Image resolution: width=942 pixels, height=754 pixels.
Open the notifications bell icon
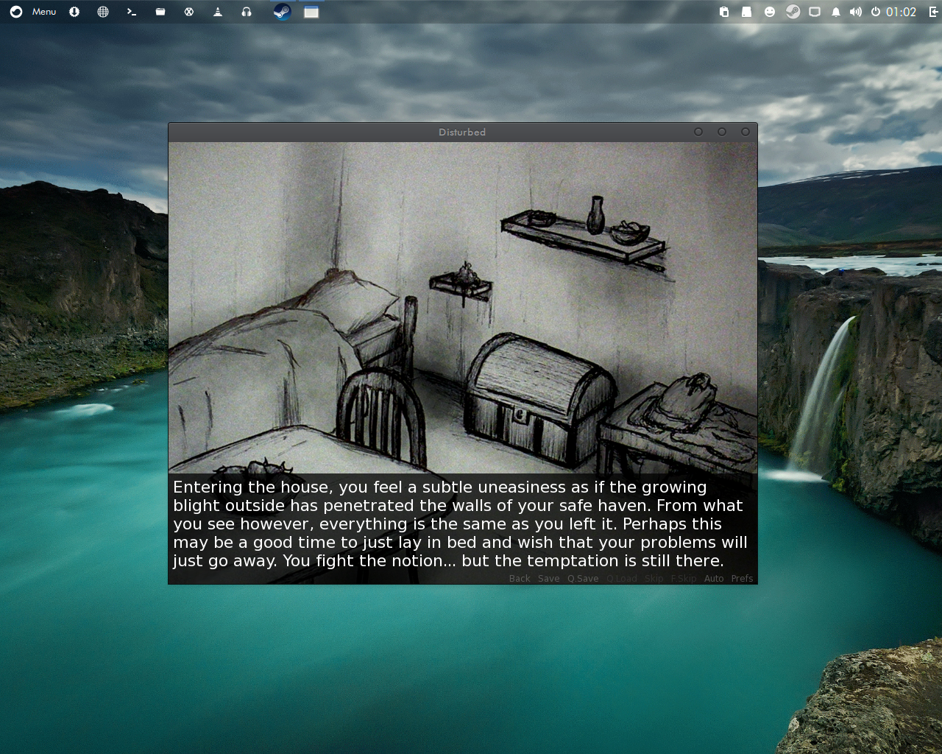(836, 12)
